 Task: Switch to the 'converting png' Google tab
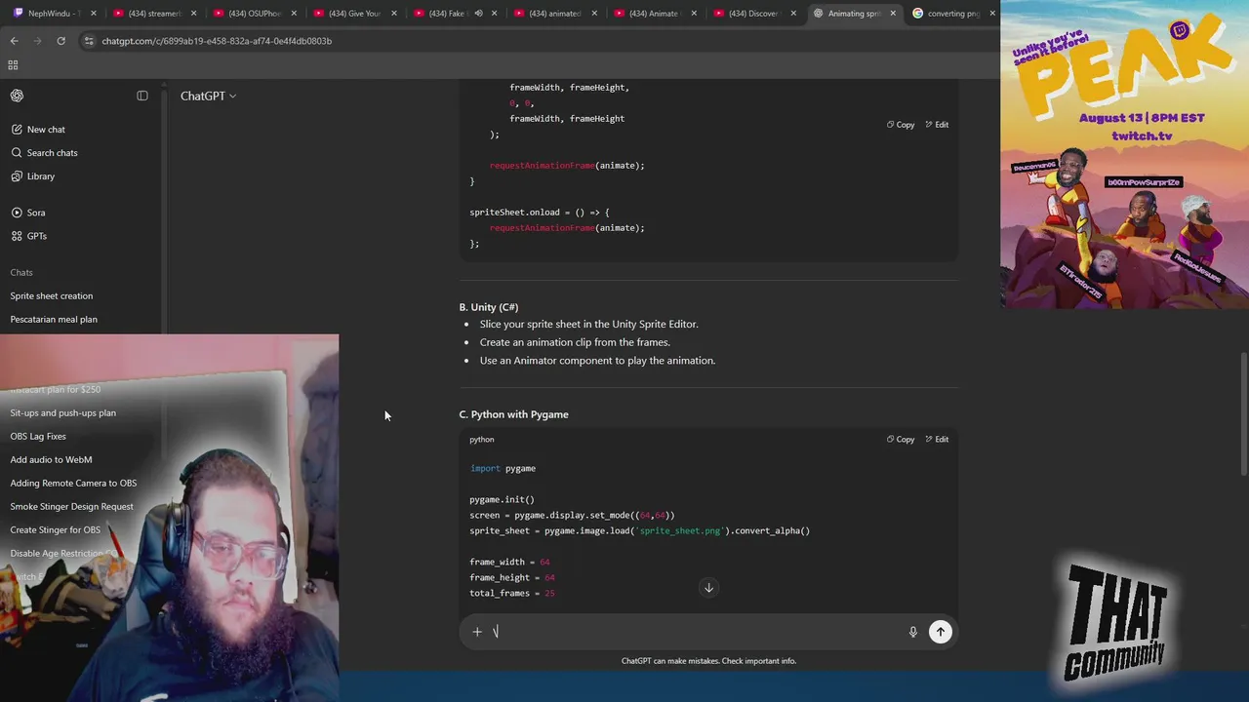(x=953, y=14)
